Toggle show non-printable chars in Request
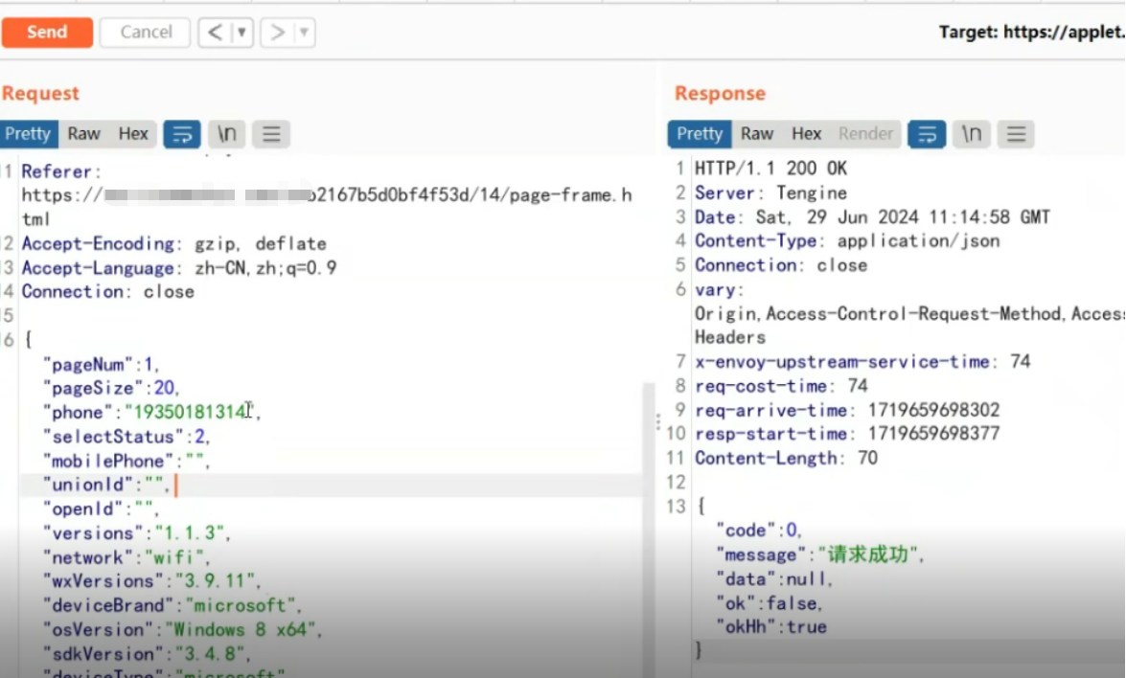This screenshot has height=678, width=1126. click(227, 134)
